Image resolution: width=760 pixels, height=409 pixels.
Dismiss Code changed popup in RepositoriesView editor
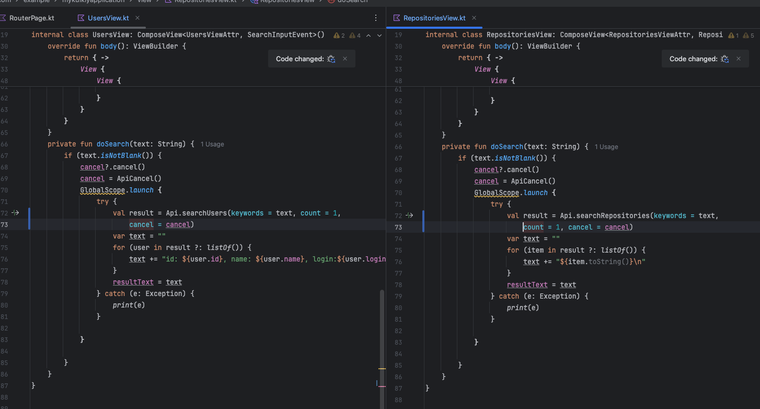(739, 59)
